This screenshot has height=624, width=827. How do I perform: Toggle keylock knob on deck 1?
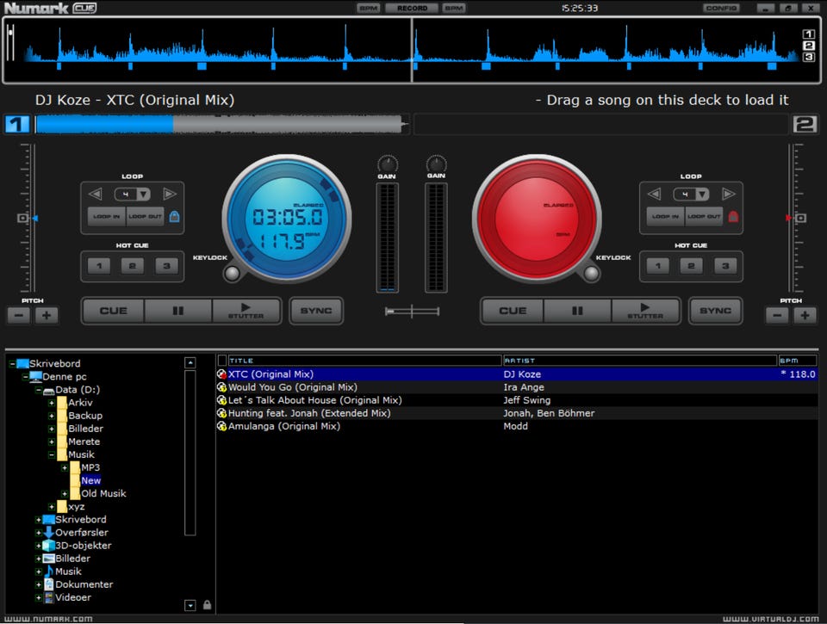tap(232, 273)
